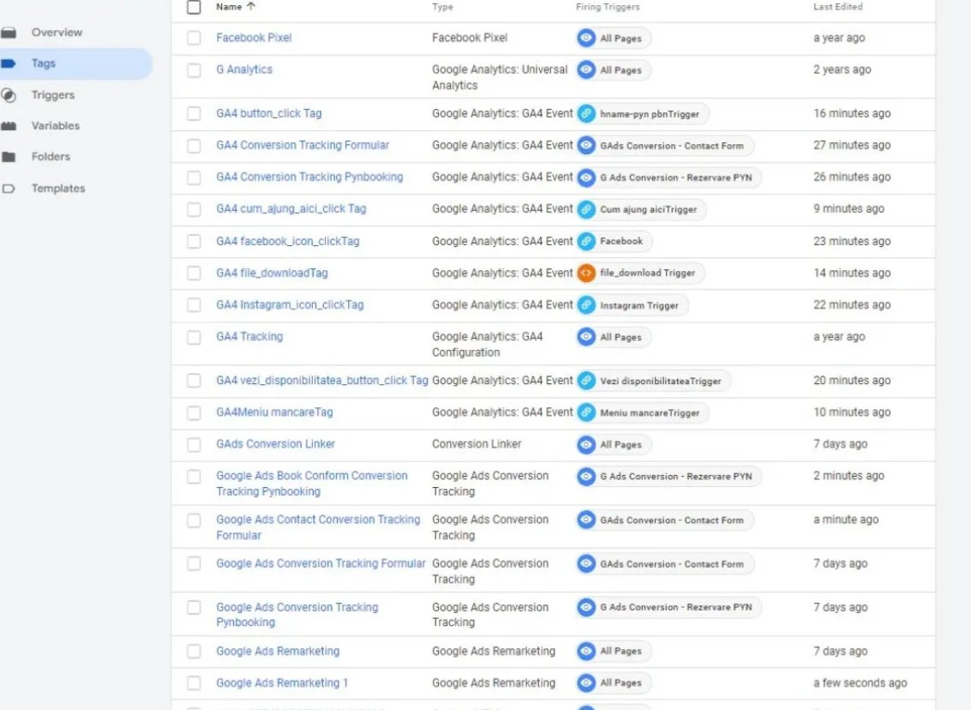The height and width of the screenshot is (710, 971).
Task: Click the All Pages trigger icon for Facebook Pixel
Action: tap(586, 38)
